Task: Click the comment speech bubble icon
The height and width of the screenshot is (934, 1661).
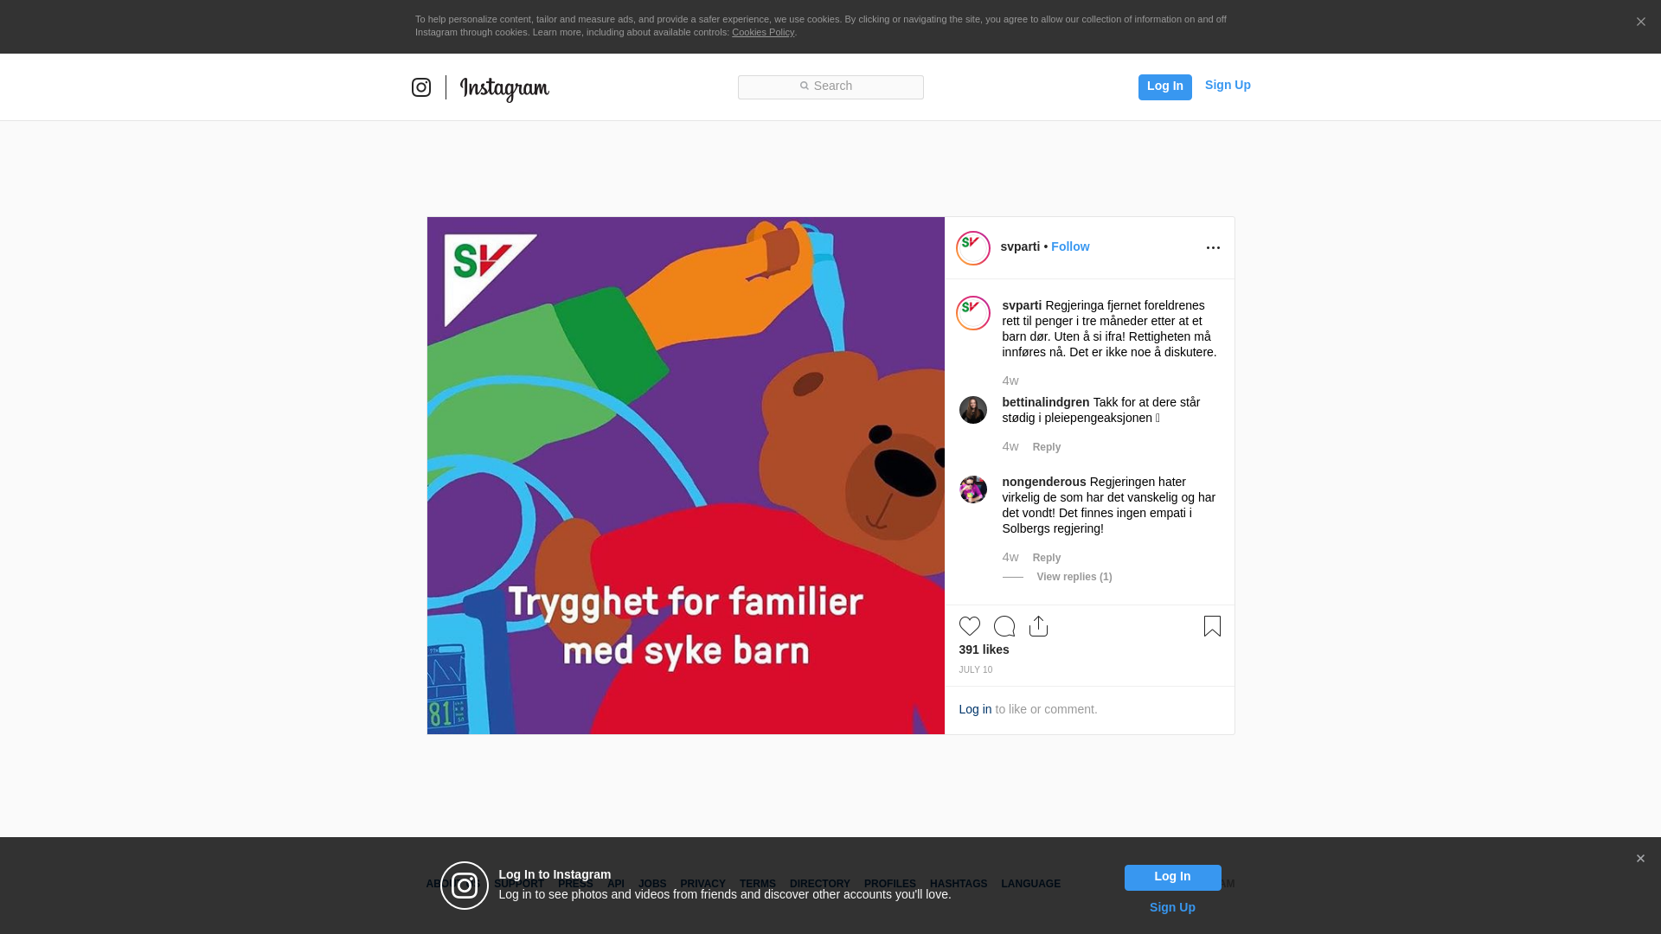Action: [x=1004, y=626]
